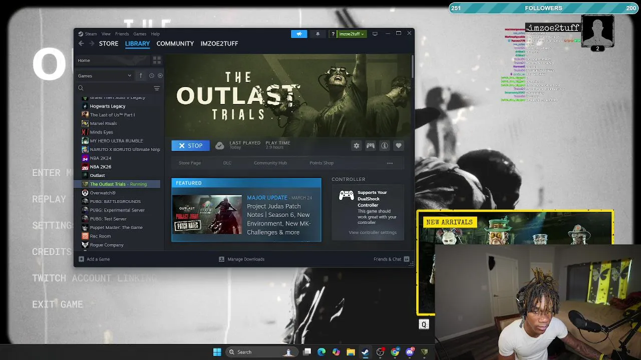Screen dimensions: 641x360
Task: Open Microsoft Edge from taskbar
Action: (x=322, y=352)
